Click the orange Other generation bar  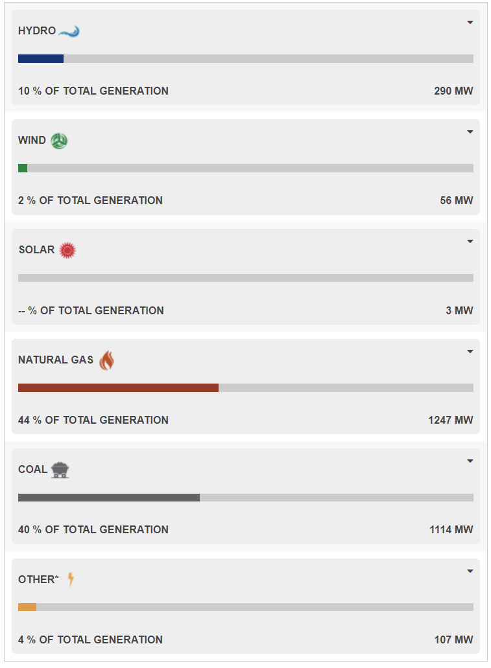tap(27, 608)
